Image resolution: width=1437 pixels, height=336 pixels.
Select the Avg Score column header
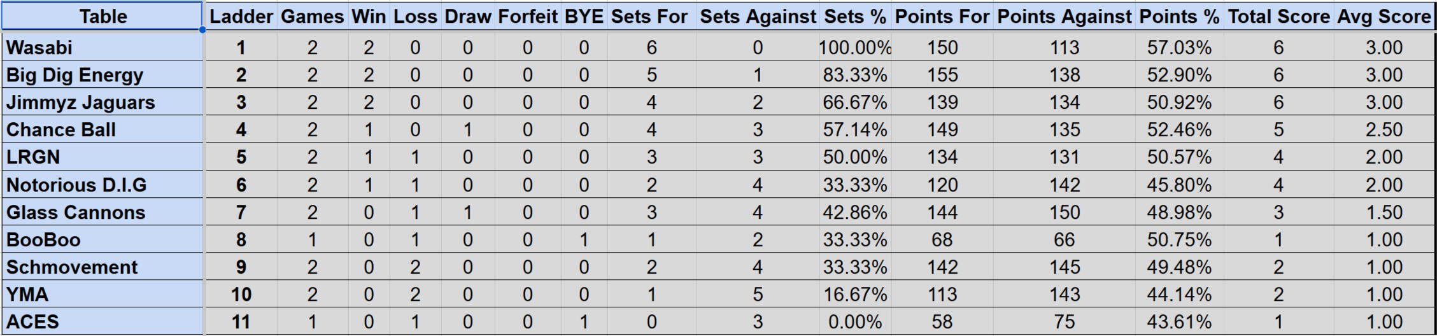[x=1384, y=16]
